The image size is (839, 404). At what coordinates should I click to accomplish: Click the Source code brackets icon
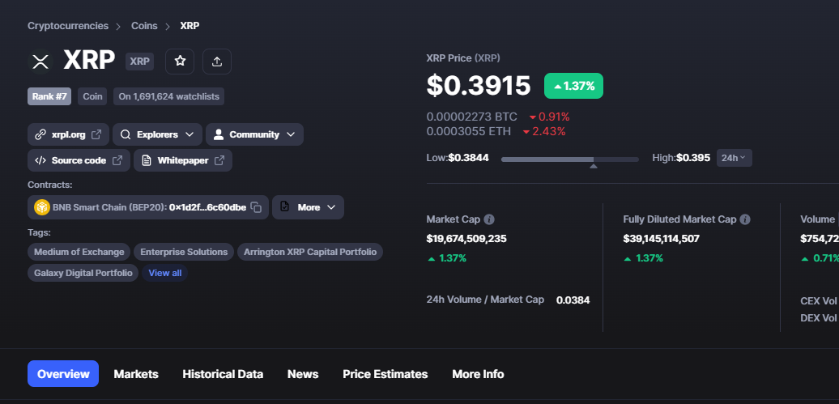[40, 160]
